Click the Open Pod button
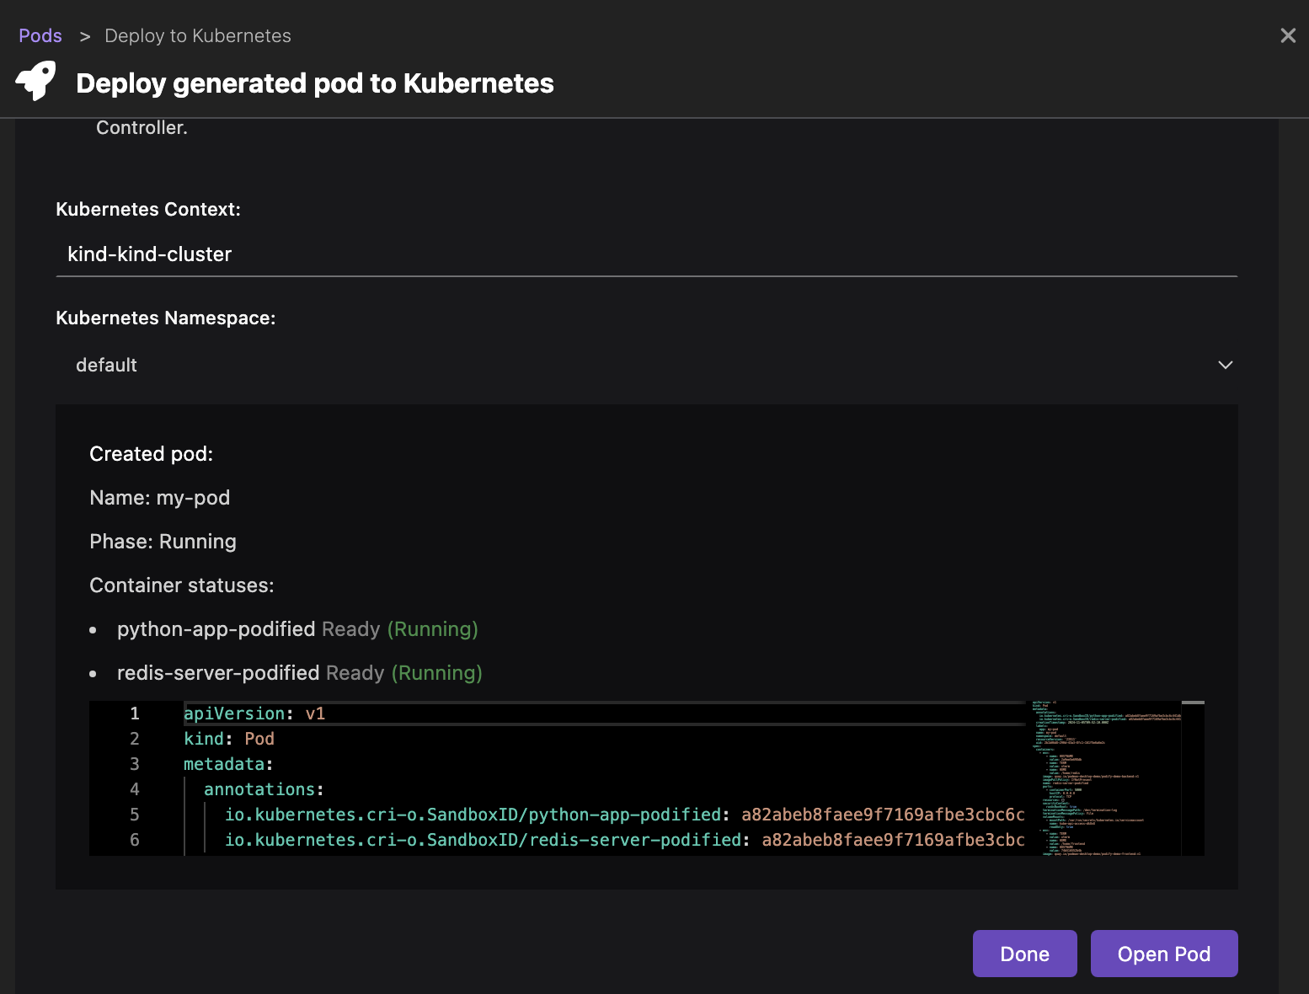The width and height of the screenshot is (1309, 994). [1163, 954]
